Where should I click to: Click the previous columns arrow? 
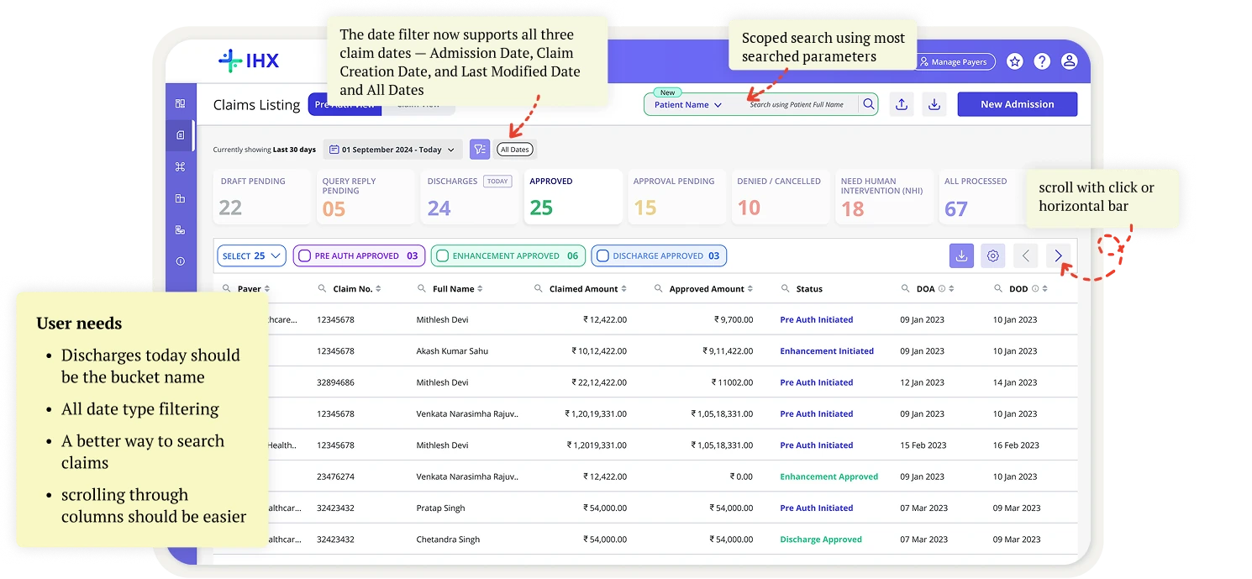tap(1025, 255)
